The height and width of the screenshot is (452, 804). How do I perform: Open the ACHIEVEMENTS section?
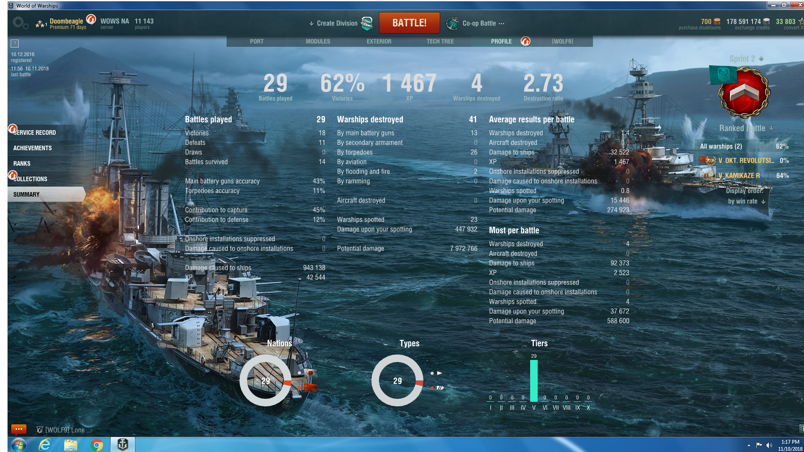click(x=31, y=147)
